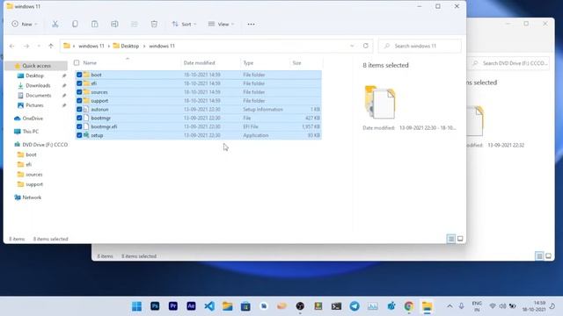Uncheck the support folder checkbox
Image resolution: width=563 pixels, height=316 pixels.
(79, 101)
